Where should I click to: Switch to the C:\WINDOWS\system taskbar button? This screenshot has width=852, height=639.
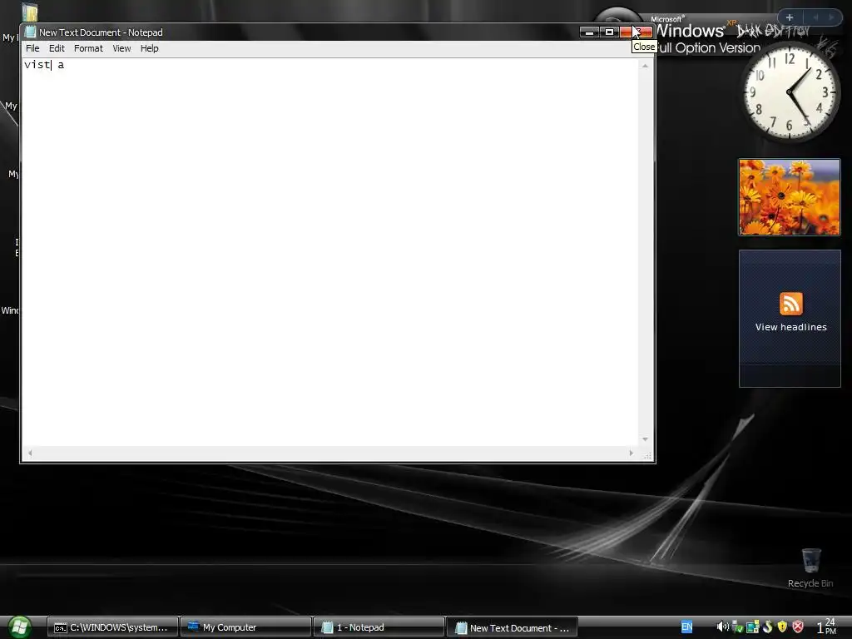[x=112, y=627]
